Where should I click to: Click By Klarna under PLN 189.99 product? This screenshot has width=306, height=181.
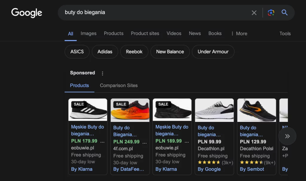point(166,169)
